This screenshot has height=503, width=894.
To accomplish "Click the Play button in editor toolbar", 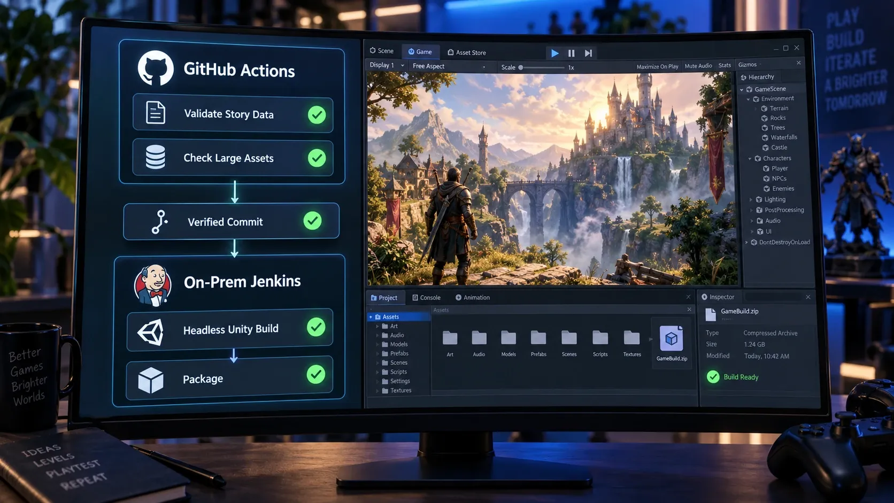I will 555,53.
